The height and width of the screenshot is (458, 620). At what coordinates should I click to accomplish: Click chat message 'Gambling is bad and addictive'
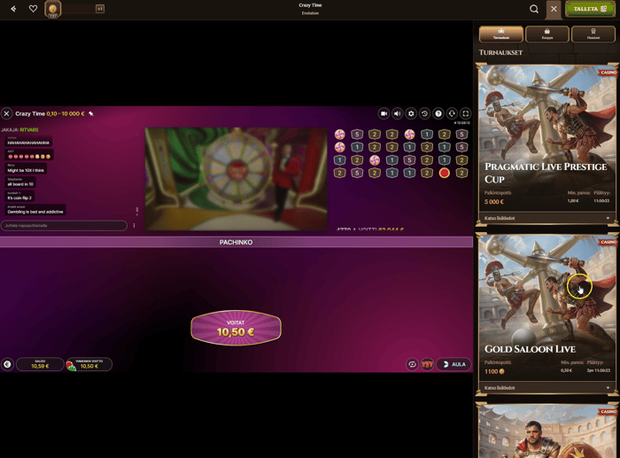coord(35,211)
